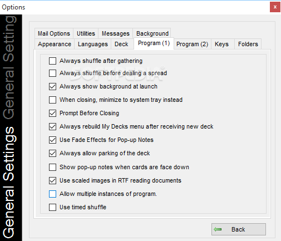Viewport: 281px width, 241px height.
Task: Select the Program (2) tab
Action: [x=192, y=44]
